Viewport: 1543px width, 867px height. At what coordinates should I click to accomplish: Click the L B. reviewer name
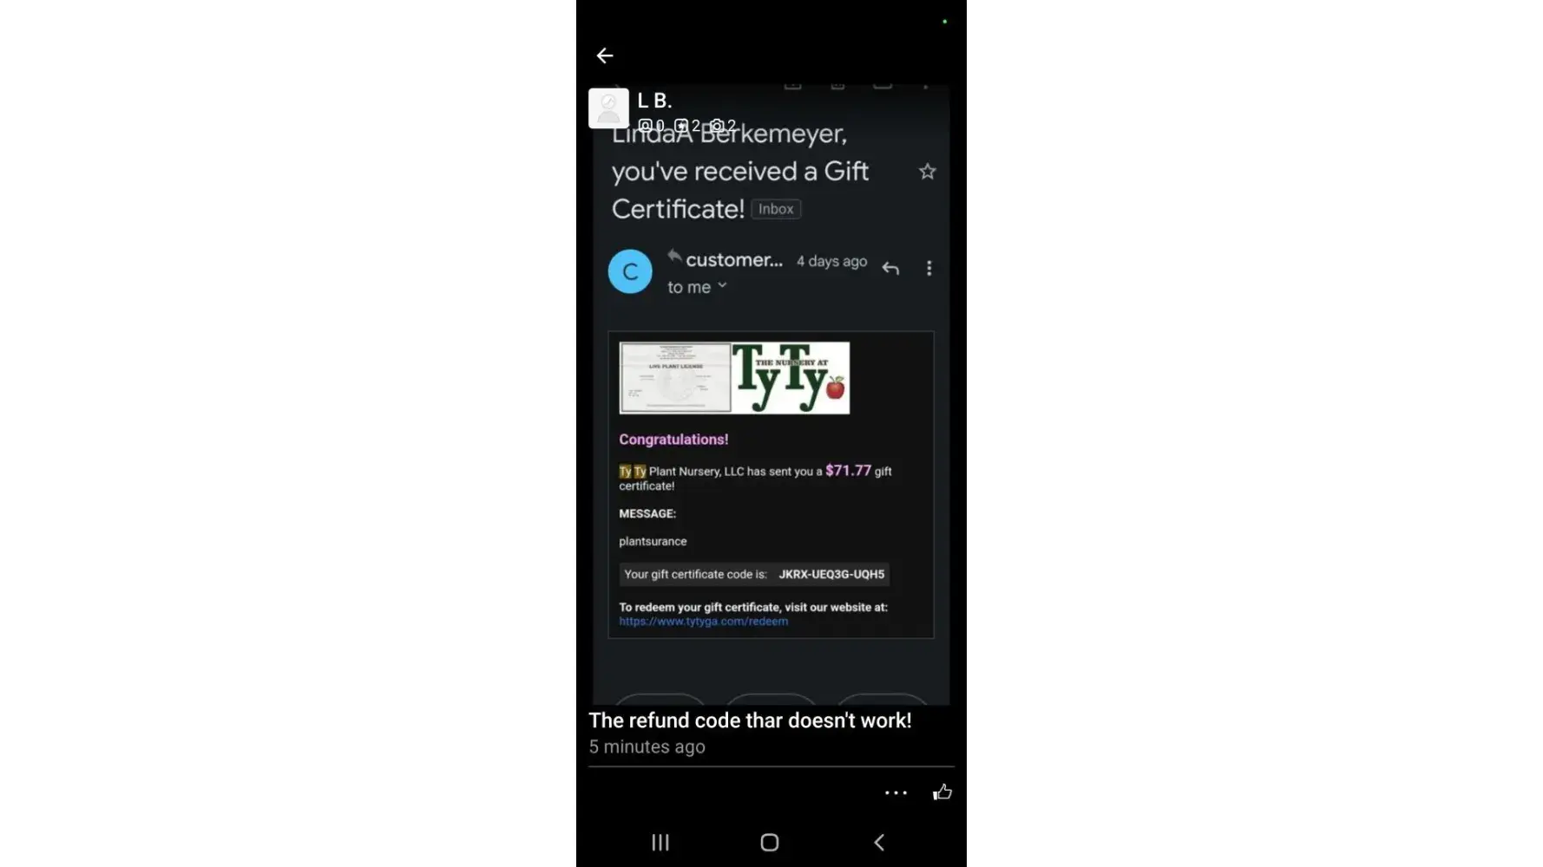pos(654,101)
